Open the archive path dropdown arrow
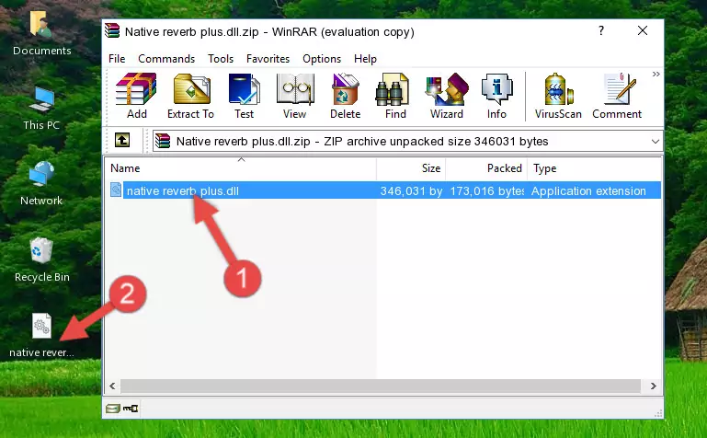 [x=656, y=141]
